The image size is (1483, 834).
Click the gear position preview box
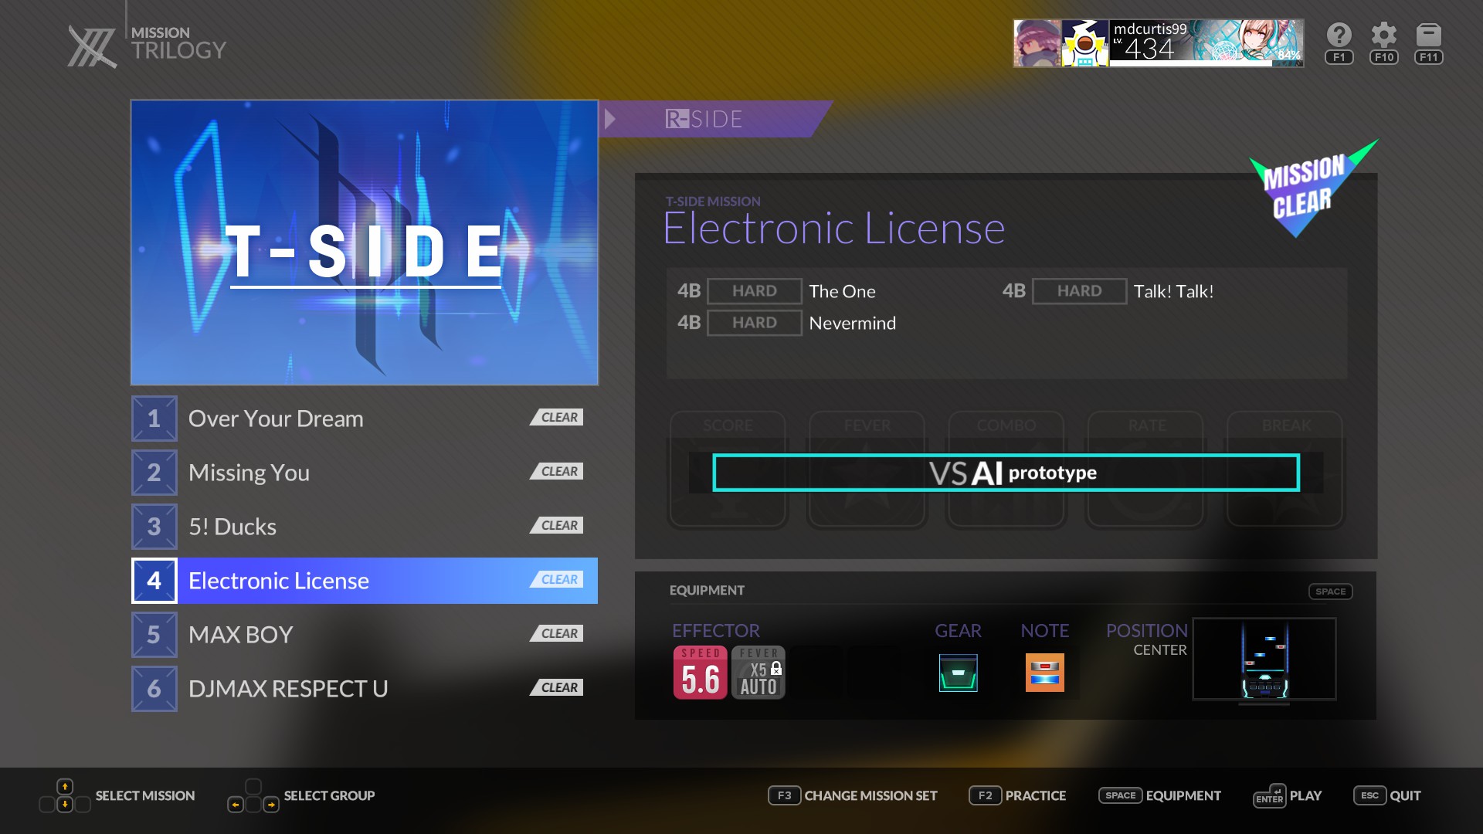[1264, 659]
